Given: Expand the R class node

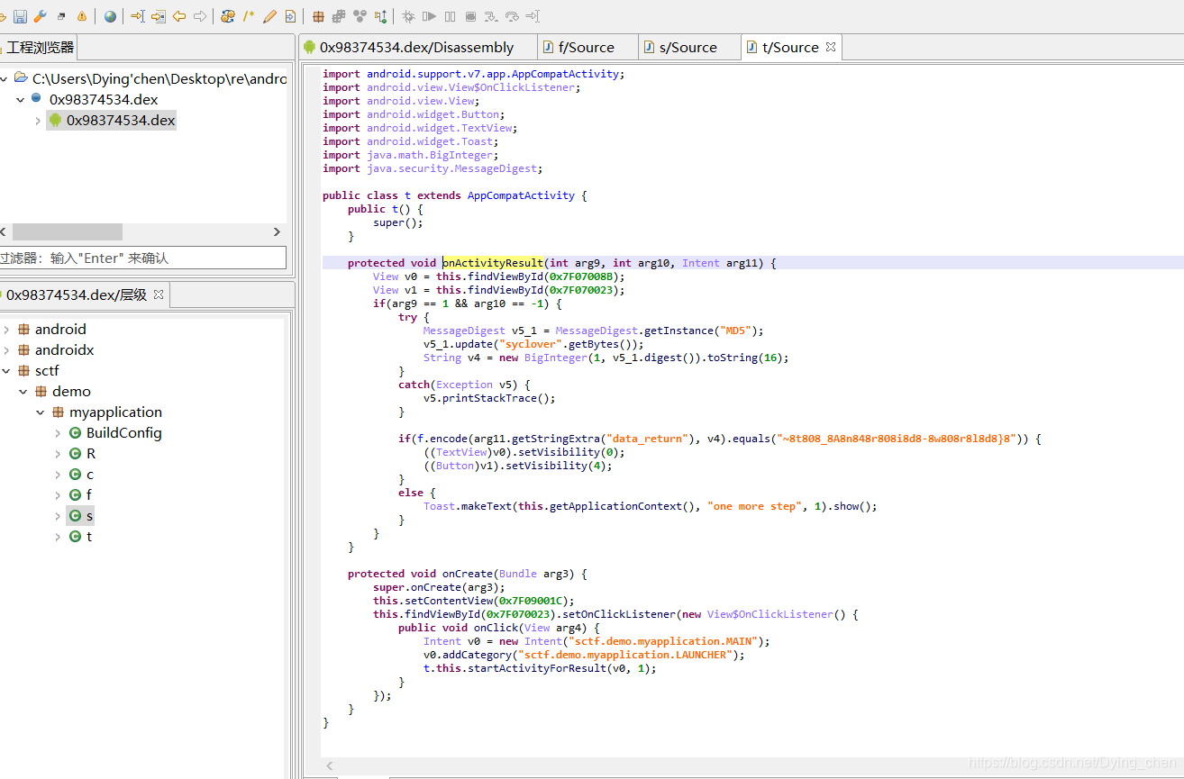Looking at the screenshot, I should tap(58, 454).
